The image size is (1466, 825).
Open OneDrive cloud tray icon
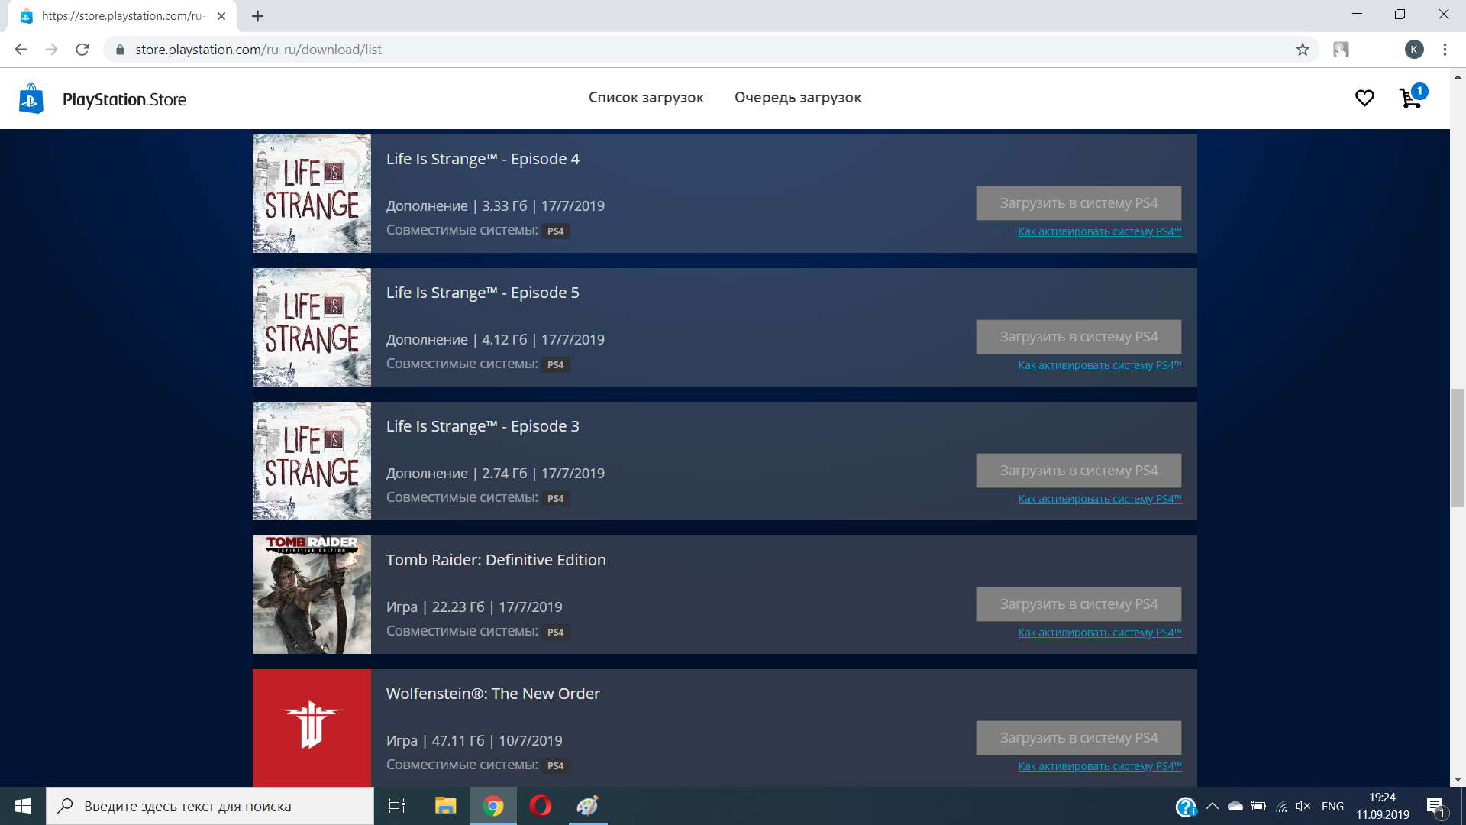pos(1235,806)
